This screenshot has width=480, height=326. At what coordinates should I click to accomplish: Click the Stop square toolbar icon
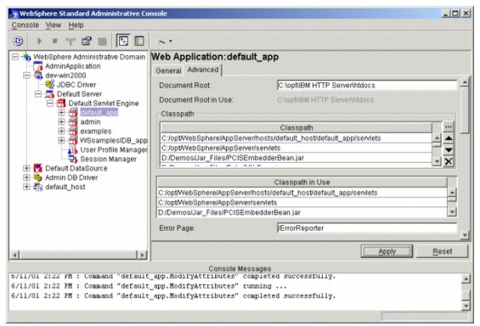coord(54,41)
